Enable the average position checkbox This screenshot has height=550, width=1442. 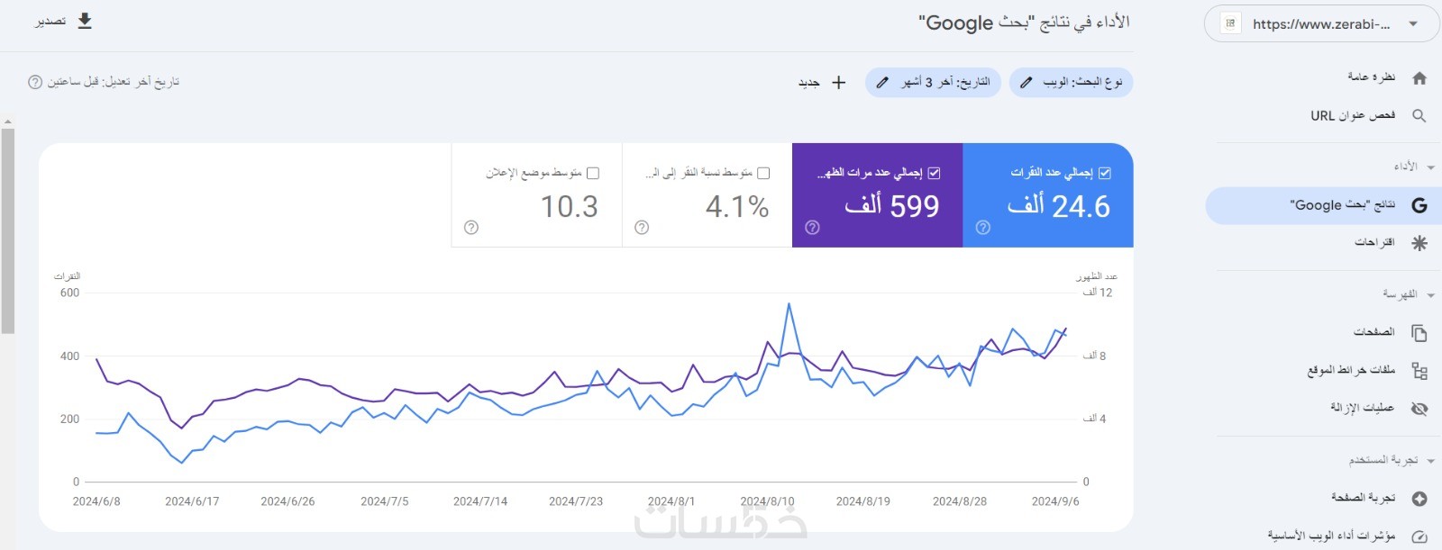click(593, 173)
